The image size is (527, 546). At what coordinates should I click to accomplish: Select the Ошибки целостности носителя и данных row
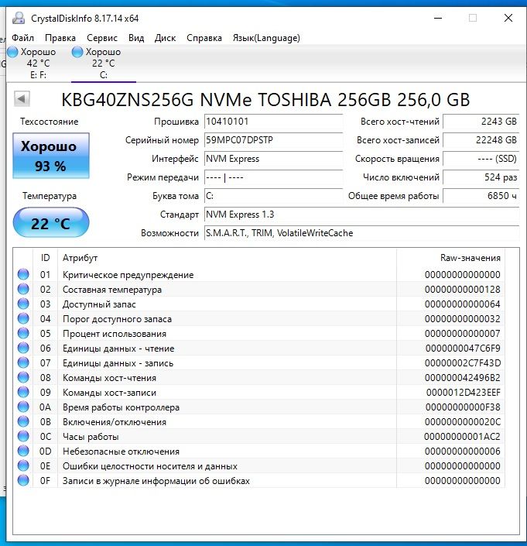259,465
